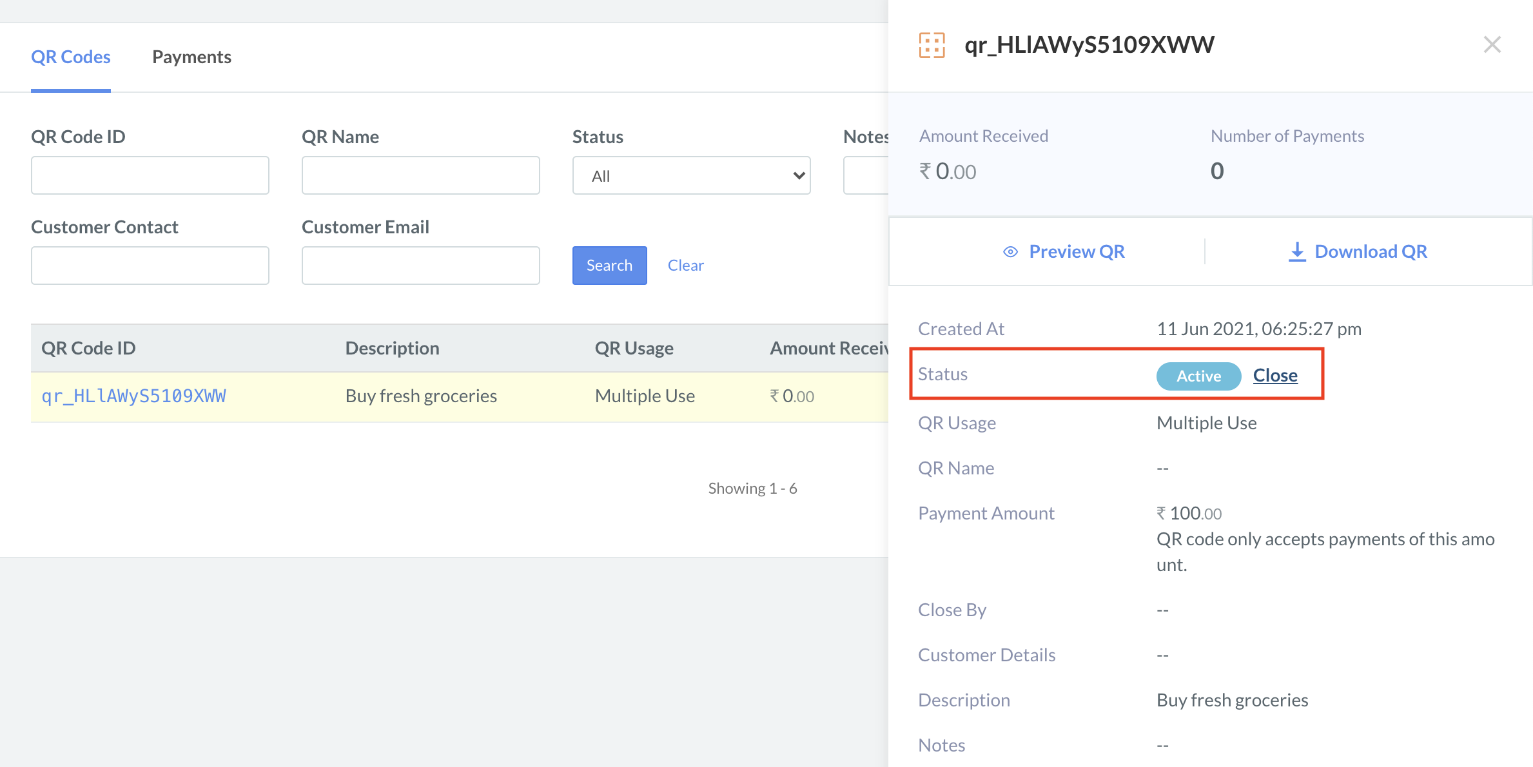Click the Active status badge
The width and height of the screenshot is (1533, 767).
click(x=1198, y=376)
